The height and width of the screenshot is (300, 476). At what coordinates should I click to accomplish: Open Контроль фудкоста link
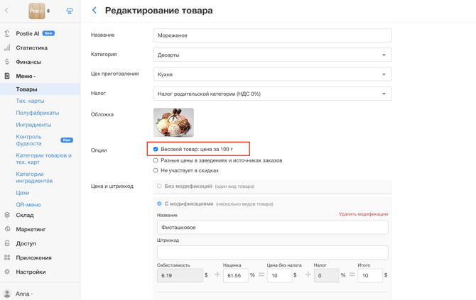(29, 140)
